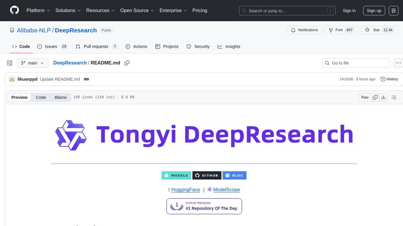Viewport: 403px width, 226px height.
Task: Click the Notifications bell button
Action: 305,30
